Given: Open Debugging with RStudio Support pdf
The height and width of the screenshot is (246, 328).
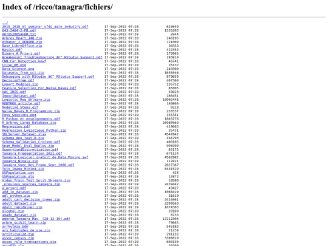Looking at the screenshot, I should pos(48,77).
